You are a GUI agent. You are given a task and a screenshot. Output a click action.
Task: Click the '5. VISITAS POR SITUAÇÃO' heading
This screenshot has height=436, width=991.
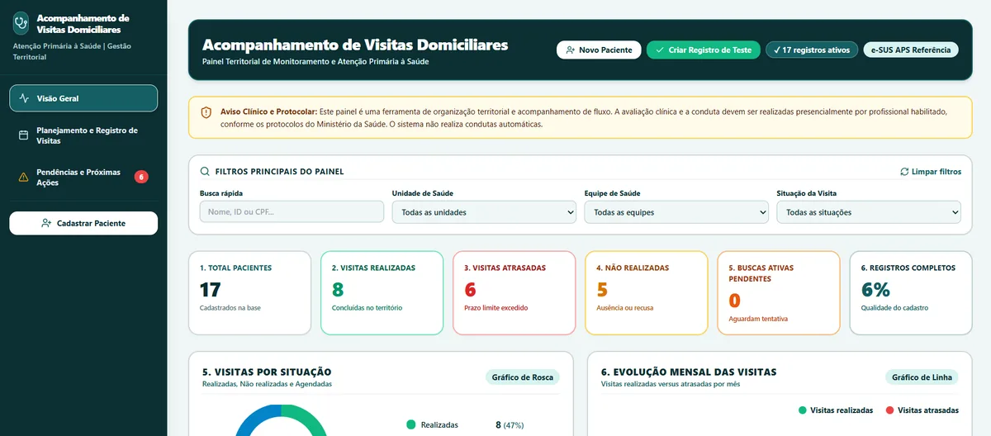267,372
